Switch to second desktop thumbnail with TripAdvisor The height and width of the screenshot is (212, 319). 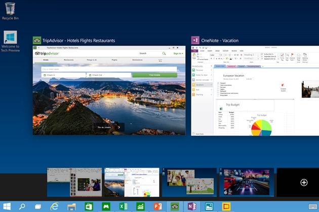tap(132, 182)
